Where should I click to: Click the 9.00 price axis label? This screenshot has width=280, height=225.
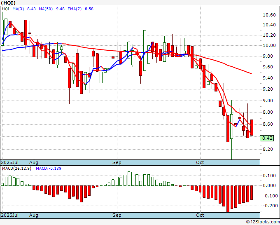click(x=268, y=101)
